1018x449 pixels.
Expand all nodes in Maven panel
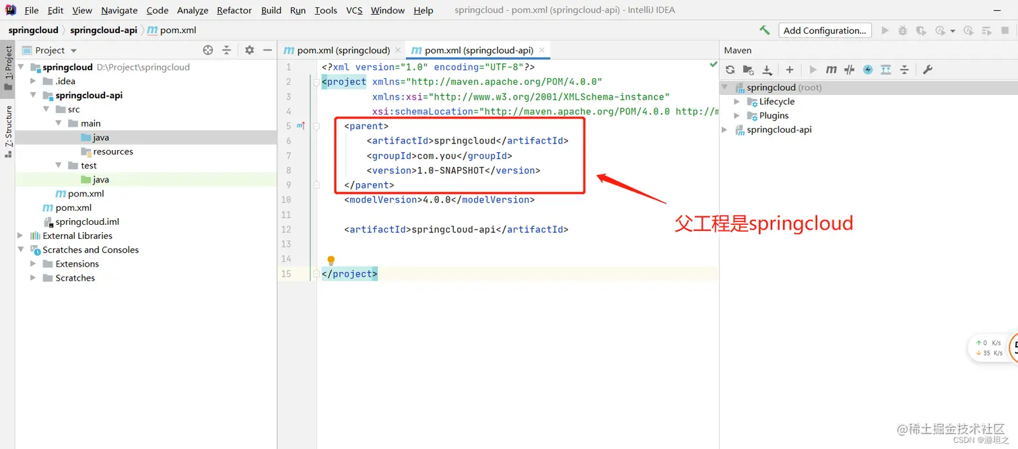pos(886,69)
